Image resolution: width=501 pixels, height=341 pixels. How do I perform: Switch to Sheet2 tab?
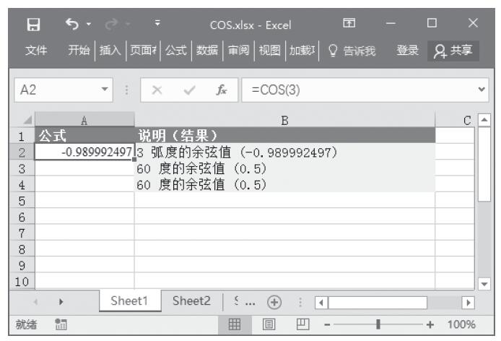[191, 302]
